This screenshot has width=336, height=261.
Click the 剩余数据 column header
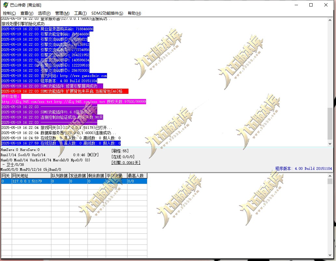click(97, 176)
